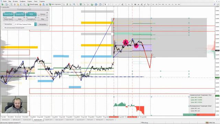Select the Vertical Line drawing tool

(113, 4)
